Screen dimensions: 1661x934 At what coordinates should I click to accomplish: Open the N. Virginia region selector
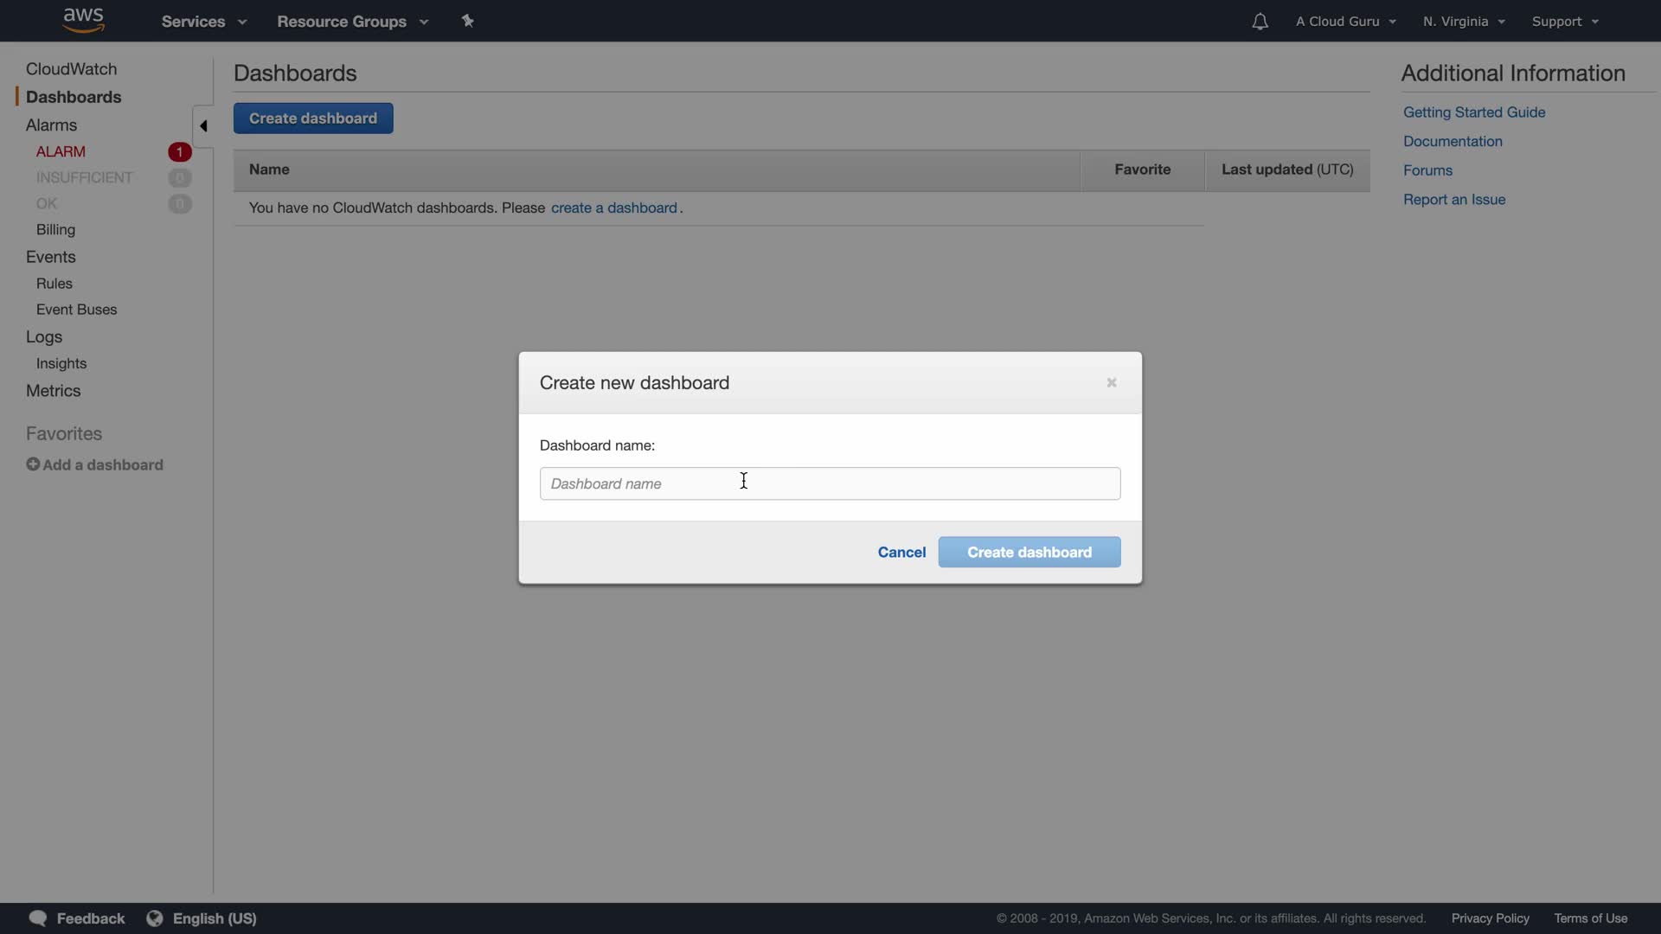tap(1464, 22)
